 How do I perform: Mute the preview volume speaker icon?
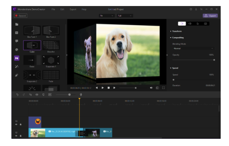pos(151,88)
